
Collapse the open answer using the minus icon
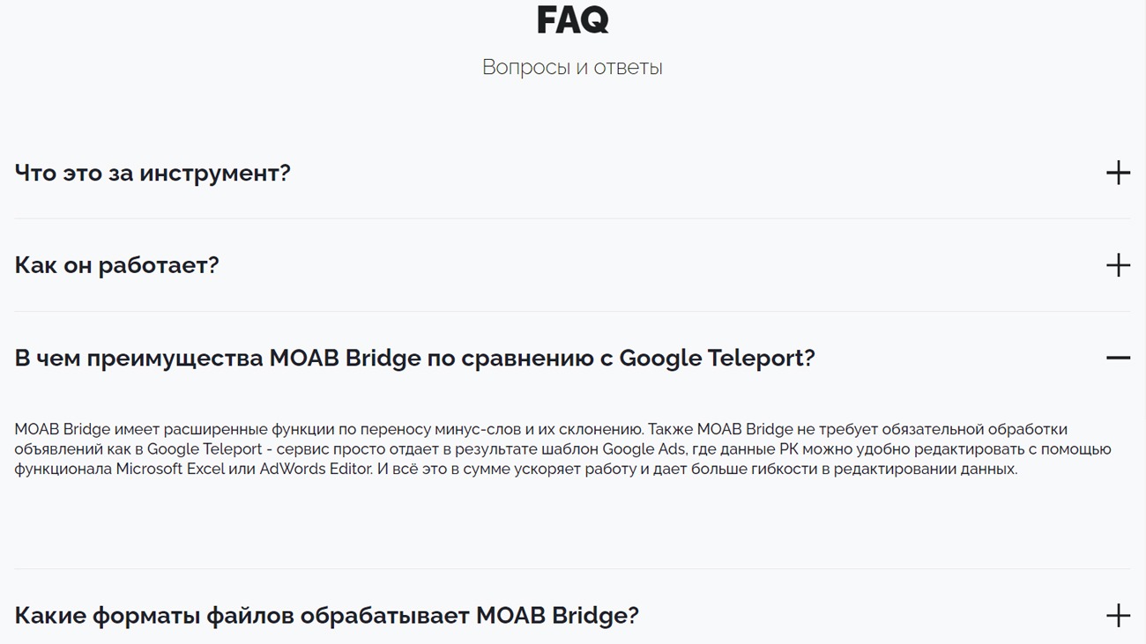tap(1118, 358)
